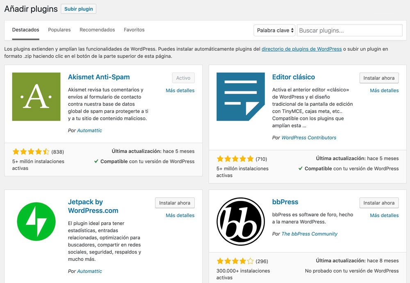Install the bbPress plugin
The height and width of the screenshot is (283, 410).
coord(379,203)
